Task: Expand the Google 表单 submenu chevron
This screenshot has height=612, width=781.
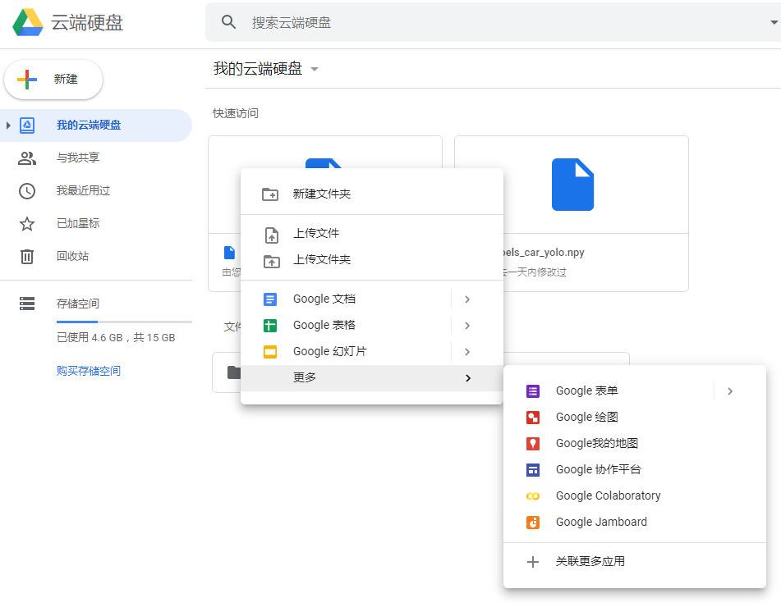Action: (730, 391)
